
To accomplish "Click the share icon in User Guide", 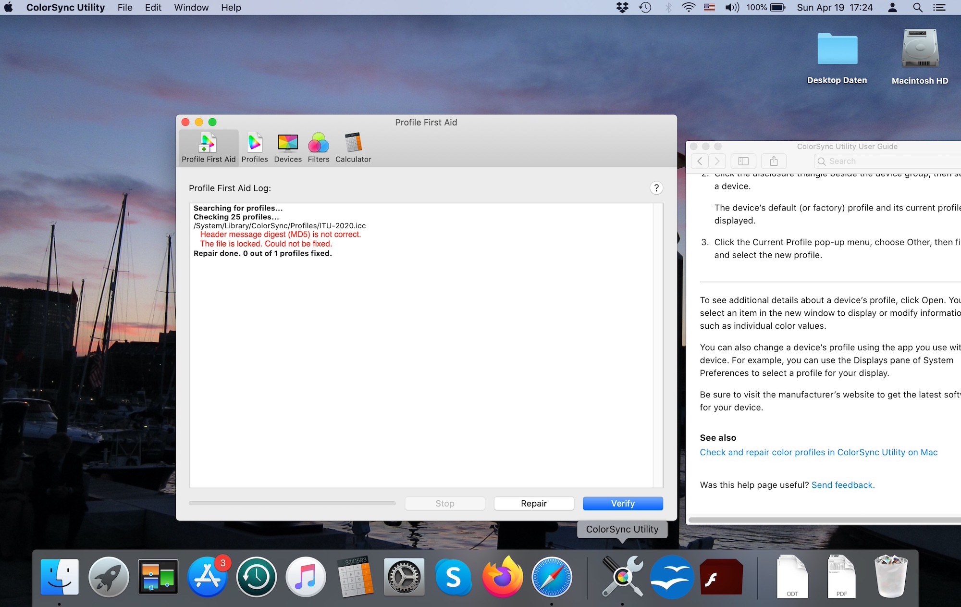I will click(774, 161).
